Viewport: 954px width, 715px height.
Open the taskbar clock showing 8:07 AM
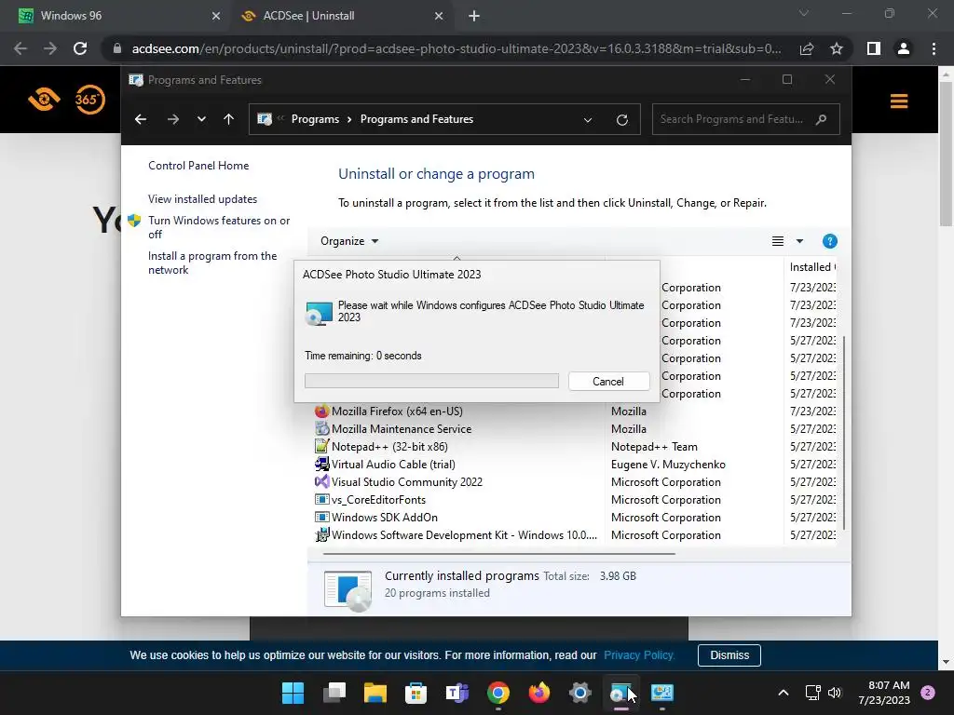pyautogui.click(x=884, y=693)
